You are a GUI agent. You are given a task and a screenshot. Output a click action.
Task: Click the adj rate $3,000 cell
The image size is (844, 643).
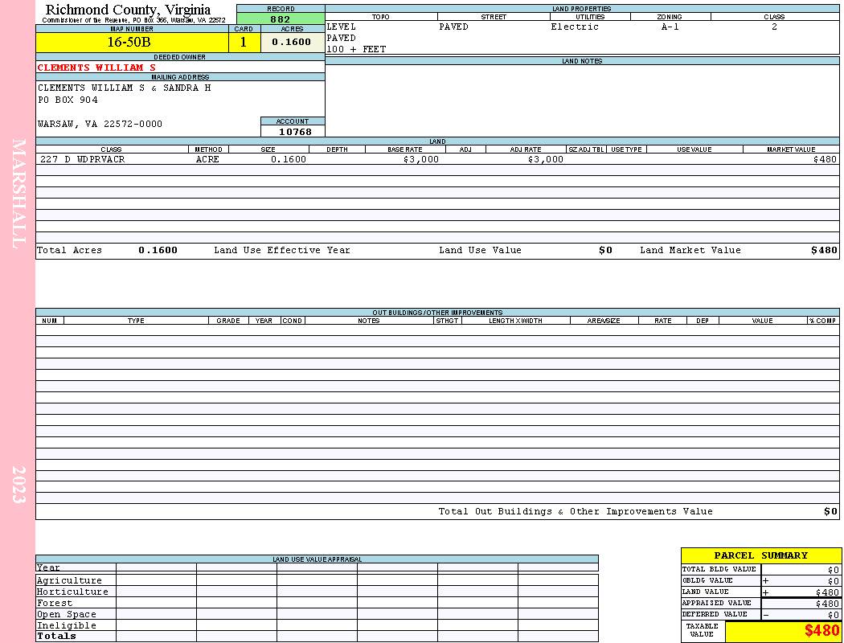[546, 159]
